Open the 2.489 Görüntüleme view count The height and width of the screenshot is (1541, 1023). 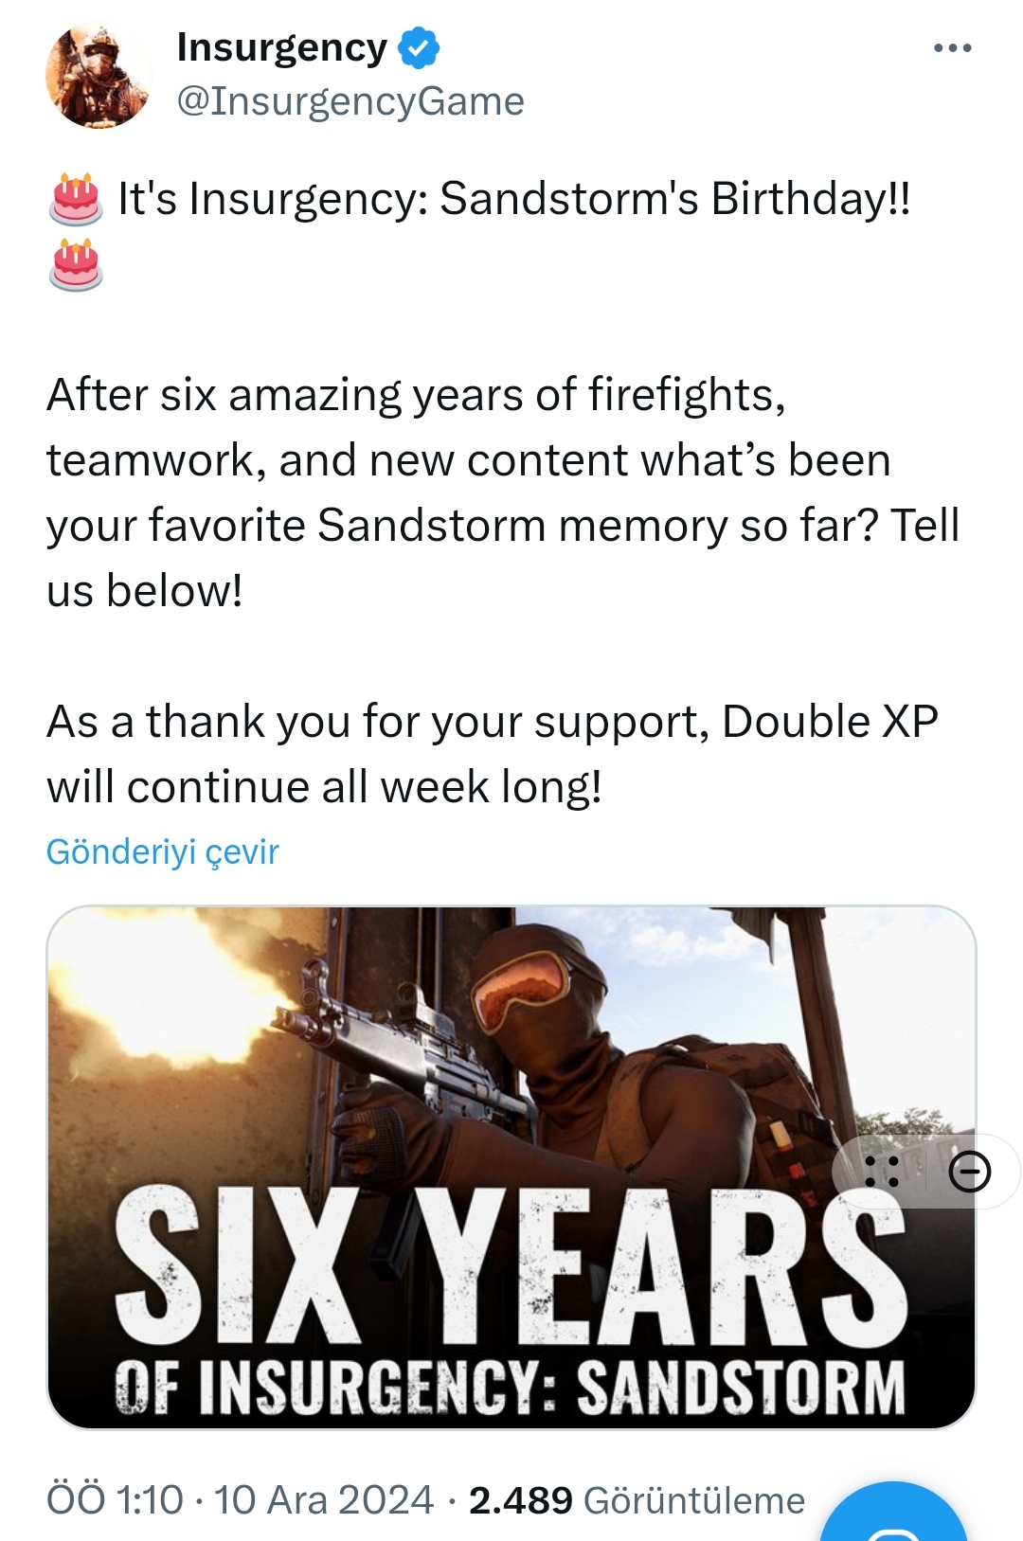tap(637, 1500)
